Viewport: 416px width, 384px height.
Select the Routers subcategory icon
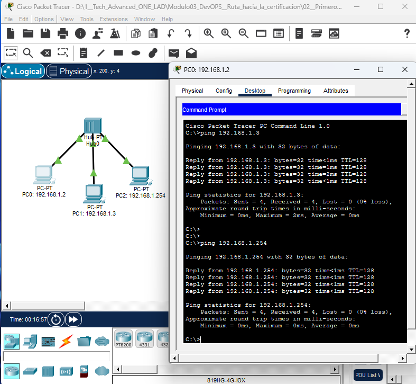tap(12, 371)
